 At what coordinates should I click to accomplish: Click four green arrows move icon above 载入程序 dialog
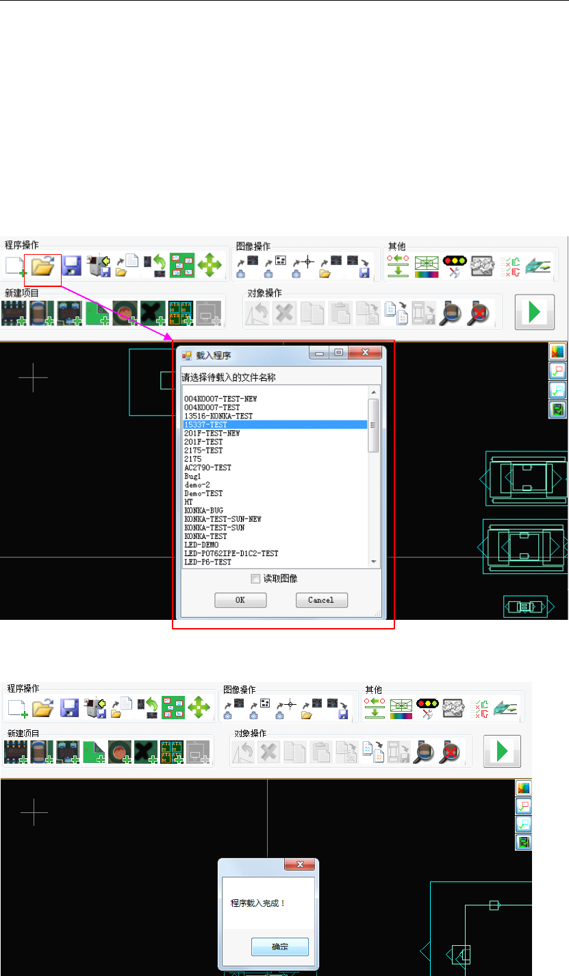[210, 265]
